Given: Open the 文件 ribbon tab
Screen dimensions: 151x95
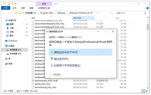Looking at the screenshot, I should tap(6, 8).
